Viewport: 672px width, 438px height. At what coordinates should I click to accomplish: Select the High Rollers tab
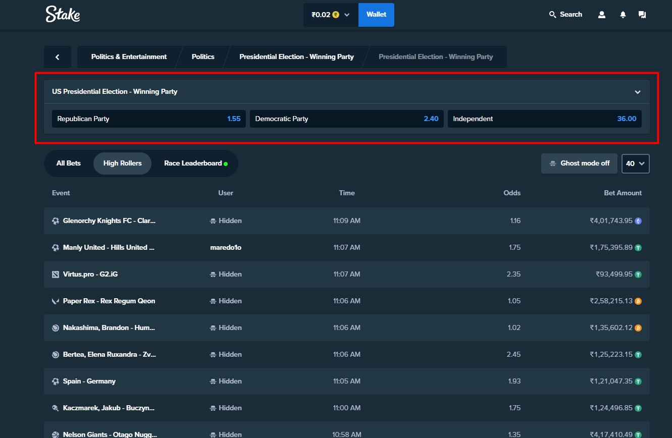(123, 163)
